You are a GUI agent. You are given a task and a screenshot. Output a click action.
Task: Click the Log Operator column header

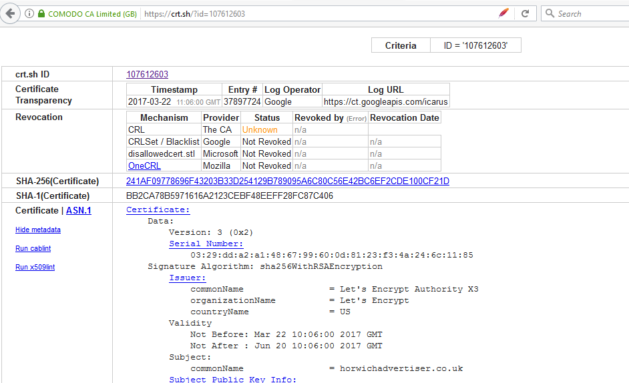tap(292, 90)
